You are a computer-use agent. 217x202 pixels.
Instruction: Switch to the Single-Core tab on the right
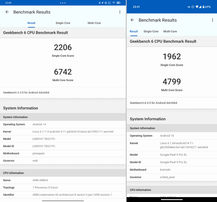[x=151, y=31]
